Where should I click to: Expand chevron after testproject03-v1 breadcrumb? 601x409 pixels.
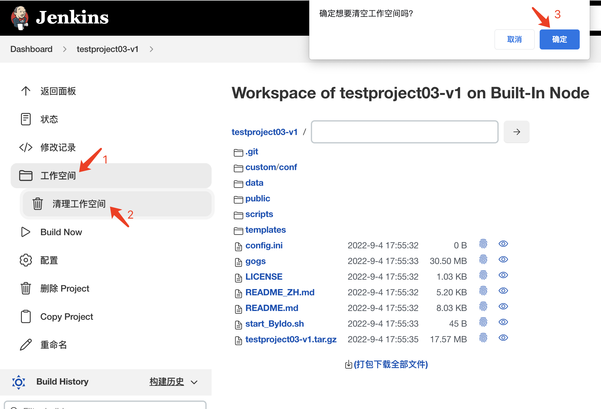point(152,49)
